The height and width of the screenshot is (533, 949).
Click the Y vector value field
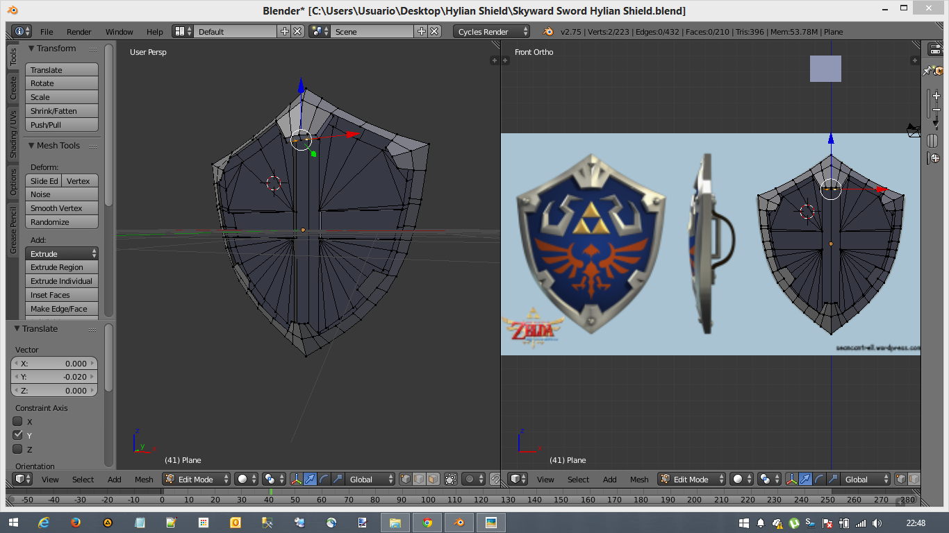tap(54, 377)
